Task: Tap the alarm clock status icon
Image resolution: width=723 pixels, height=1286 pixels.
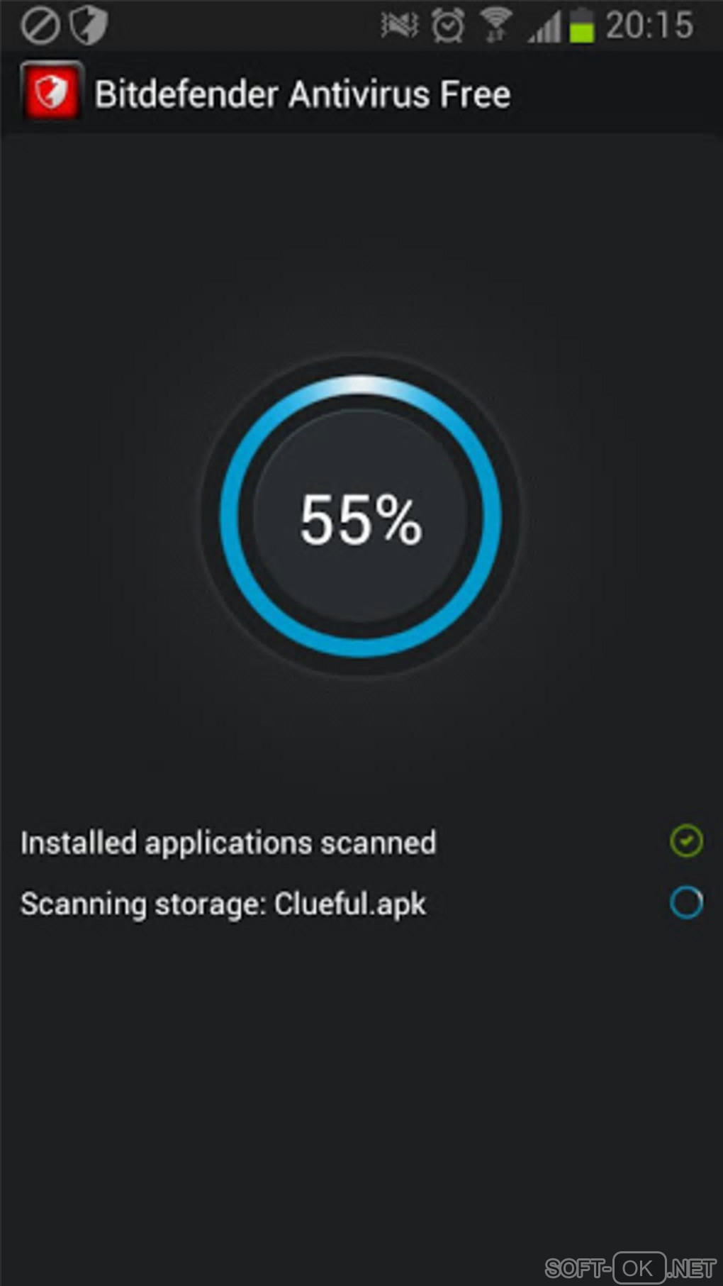Action: point(448,26)
